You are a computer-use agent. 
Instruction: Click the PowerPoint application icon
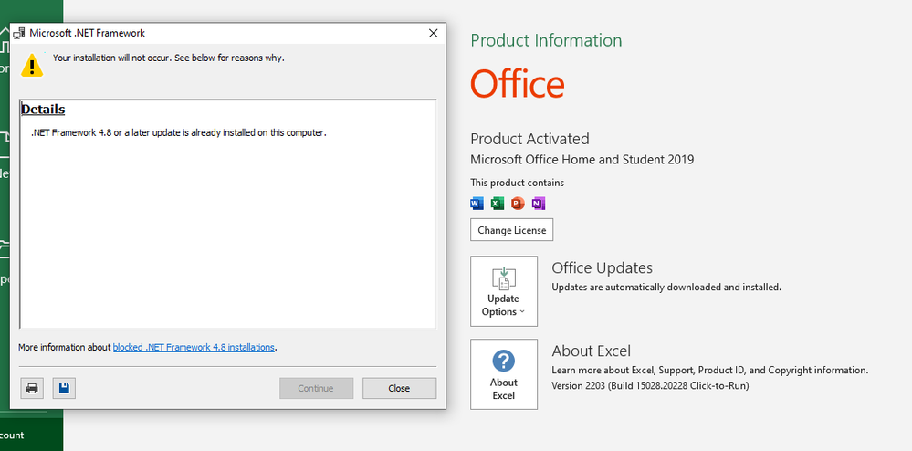point(518,203)
